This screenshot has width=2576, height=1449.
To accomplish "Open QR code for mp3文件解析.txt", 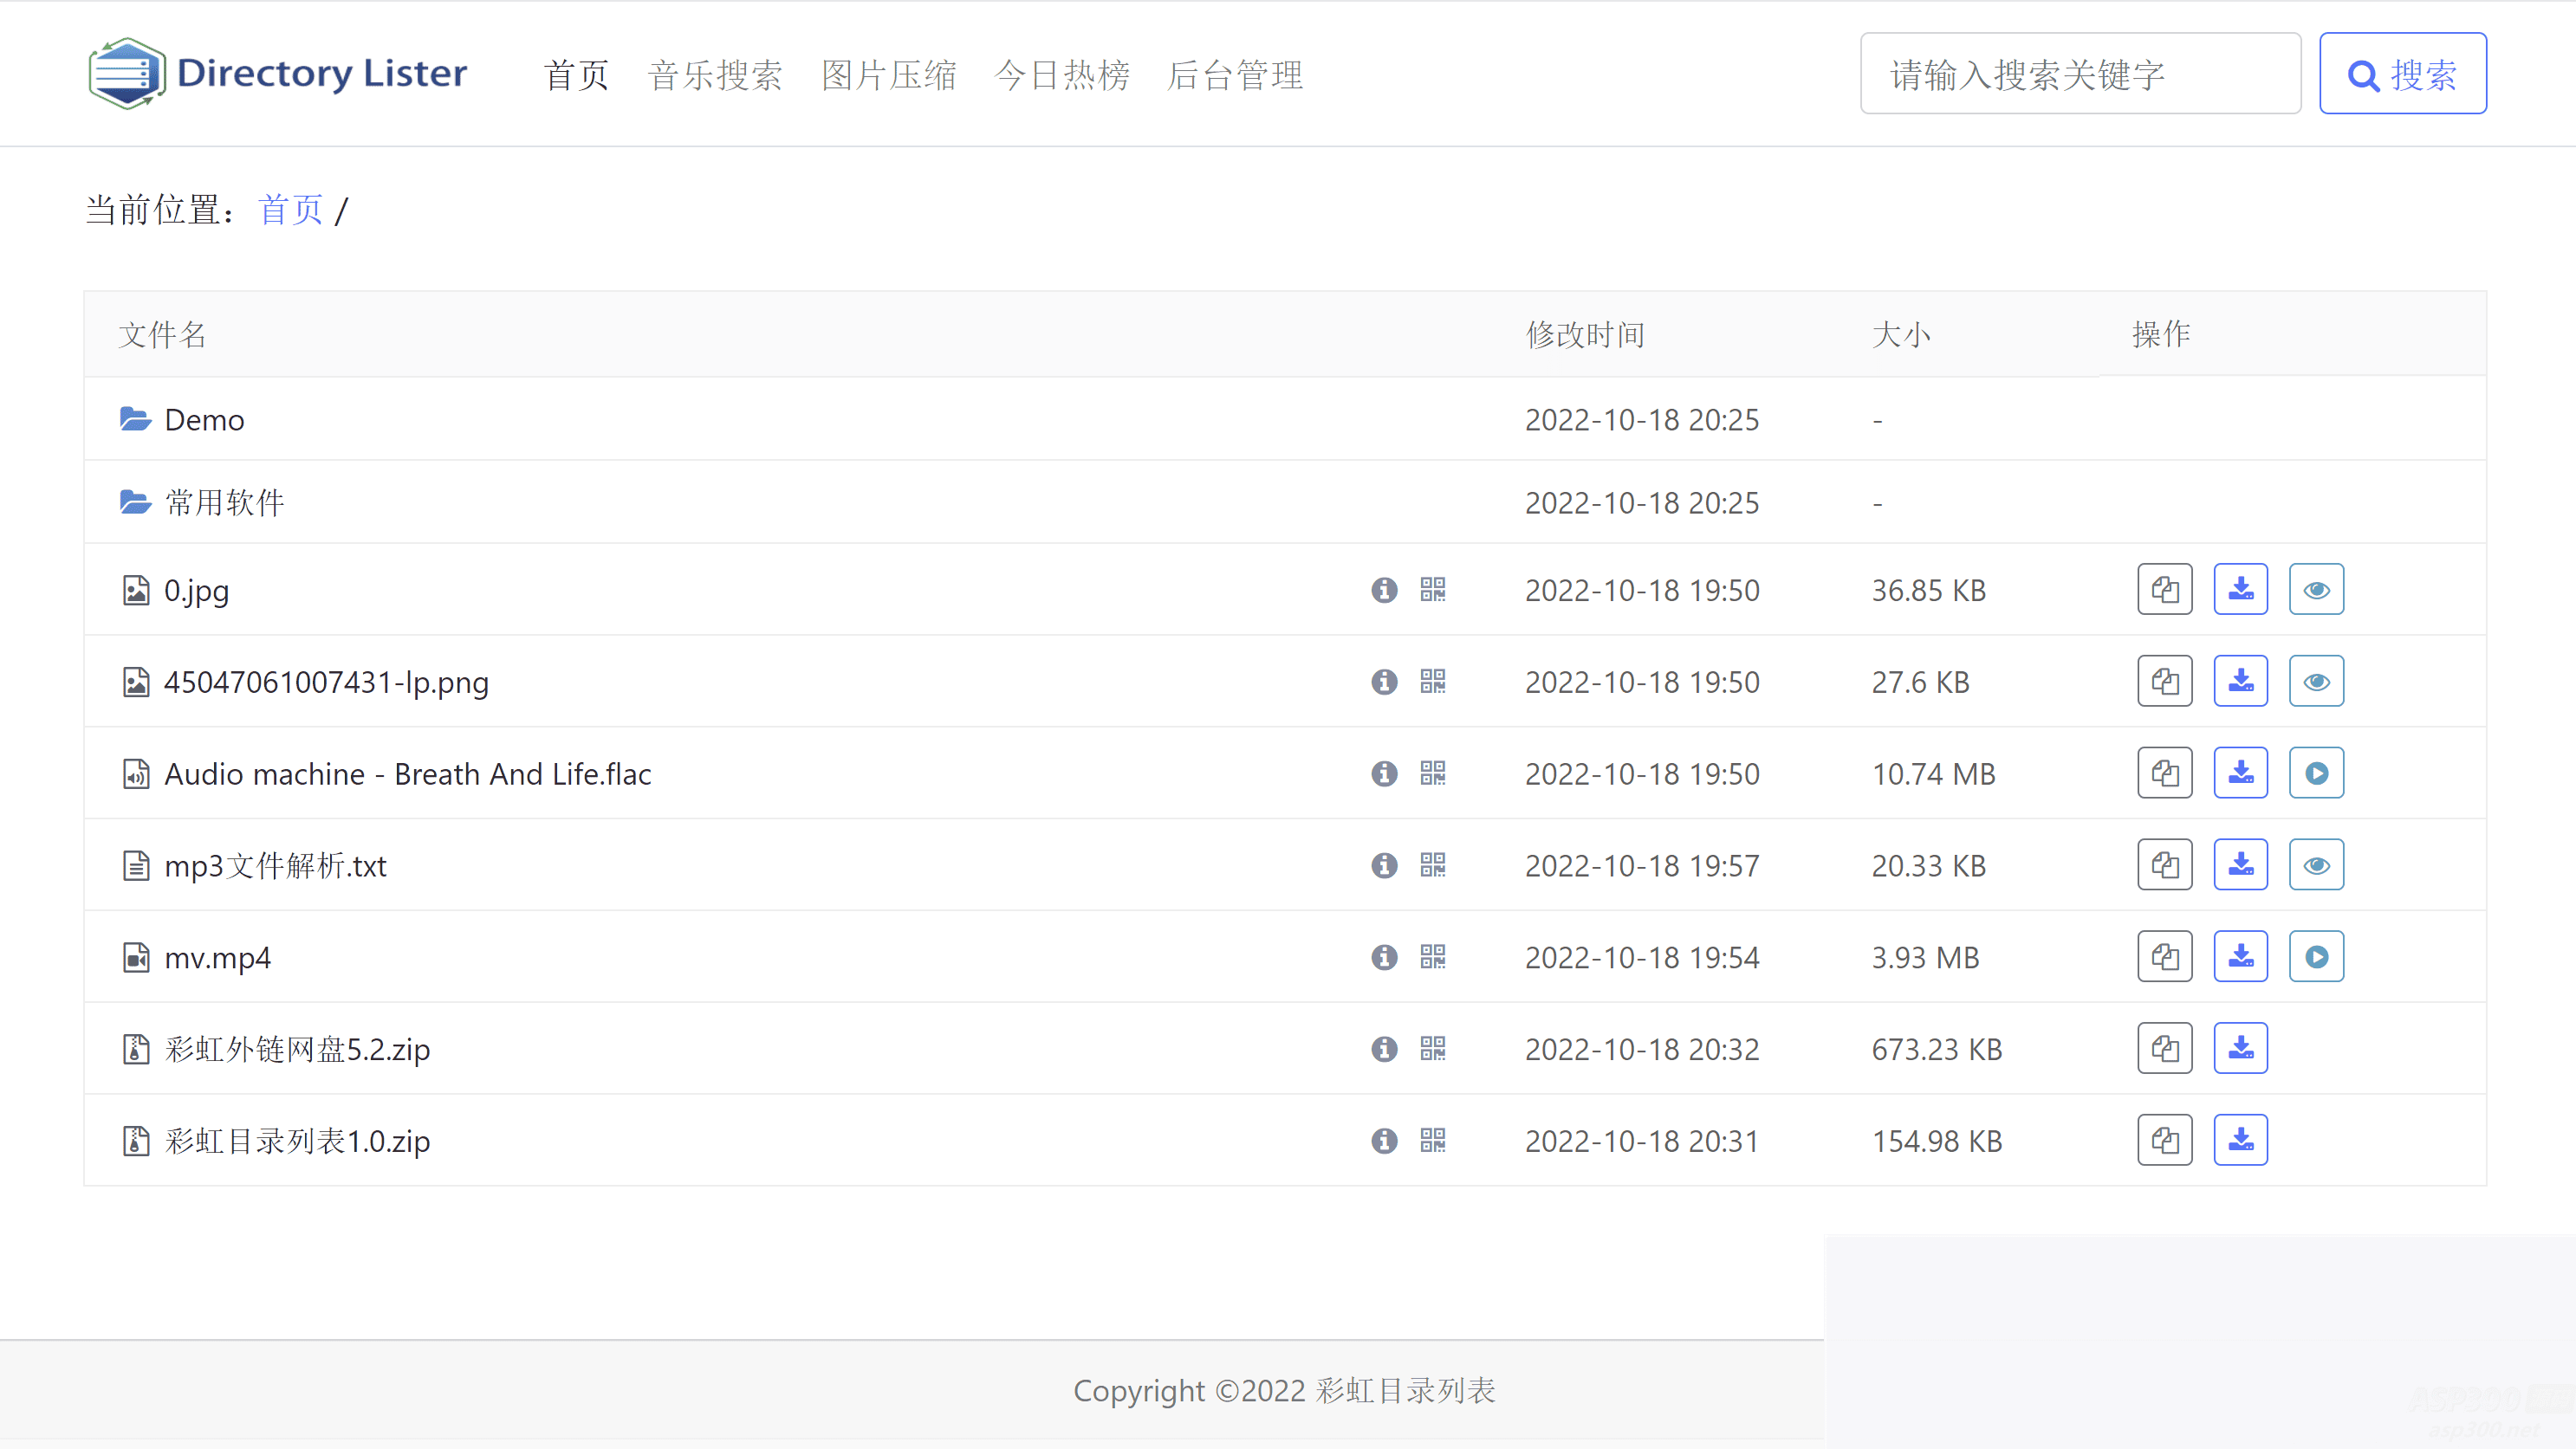I will pyautogui.click(x=1432, y=865).
